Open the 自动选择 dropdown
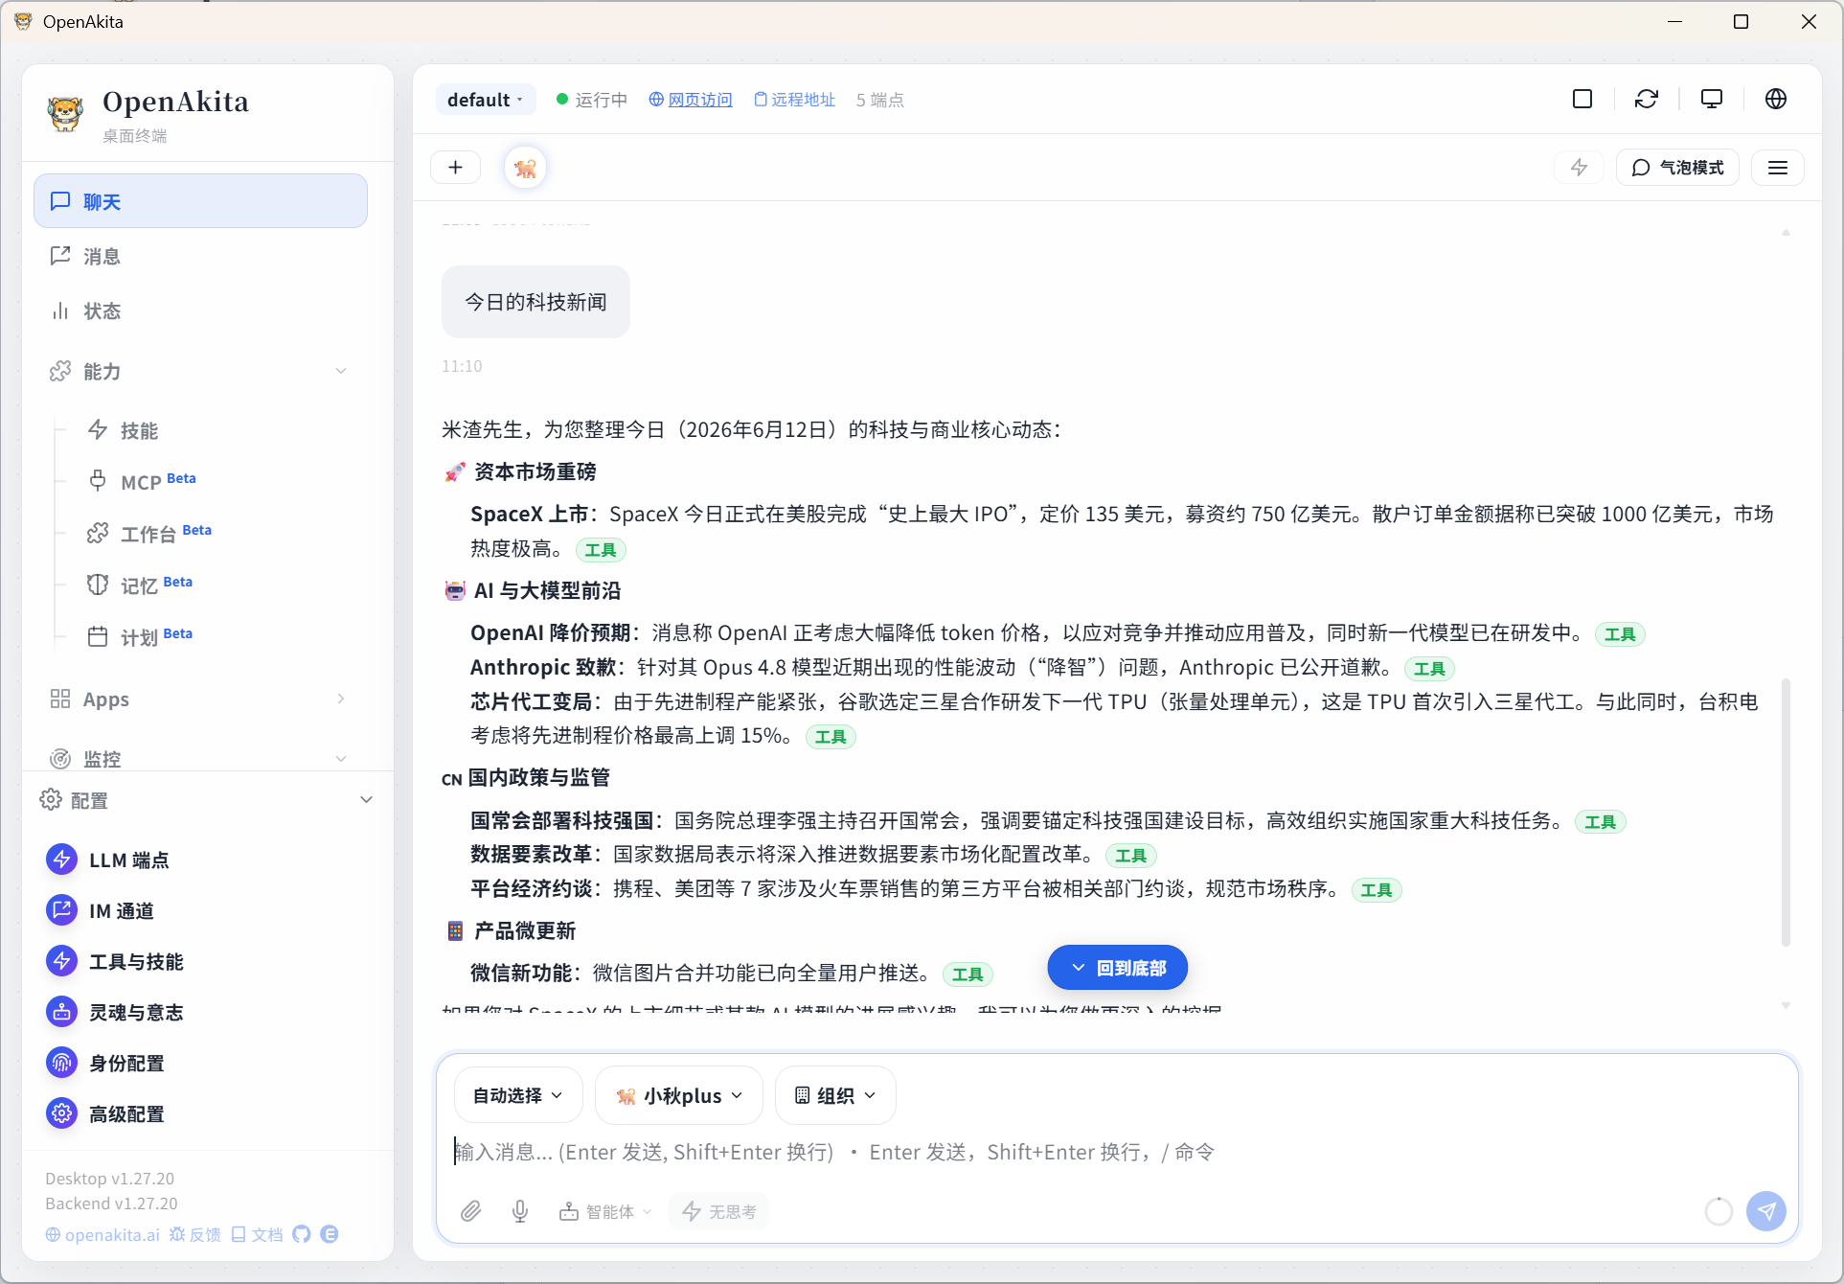This screenshot has height=1284, width=1844. pos(517,1095)
